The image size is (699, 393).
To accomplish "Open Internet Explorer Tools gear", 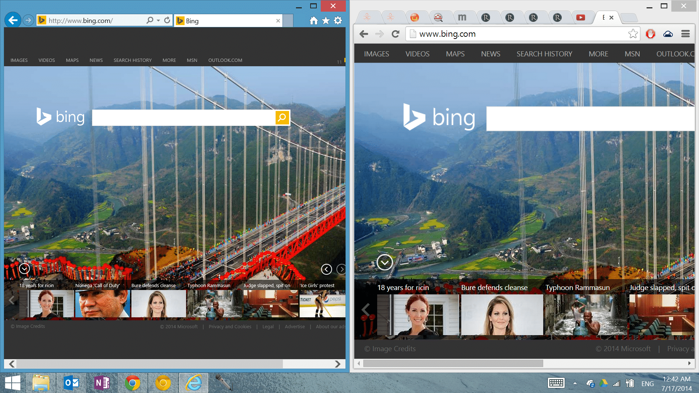I will coord(338,21).
